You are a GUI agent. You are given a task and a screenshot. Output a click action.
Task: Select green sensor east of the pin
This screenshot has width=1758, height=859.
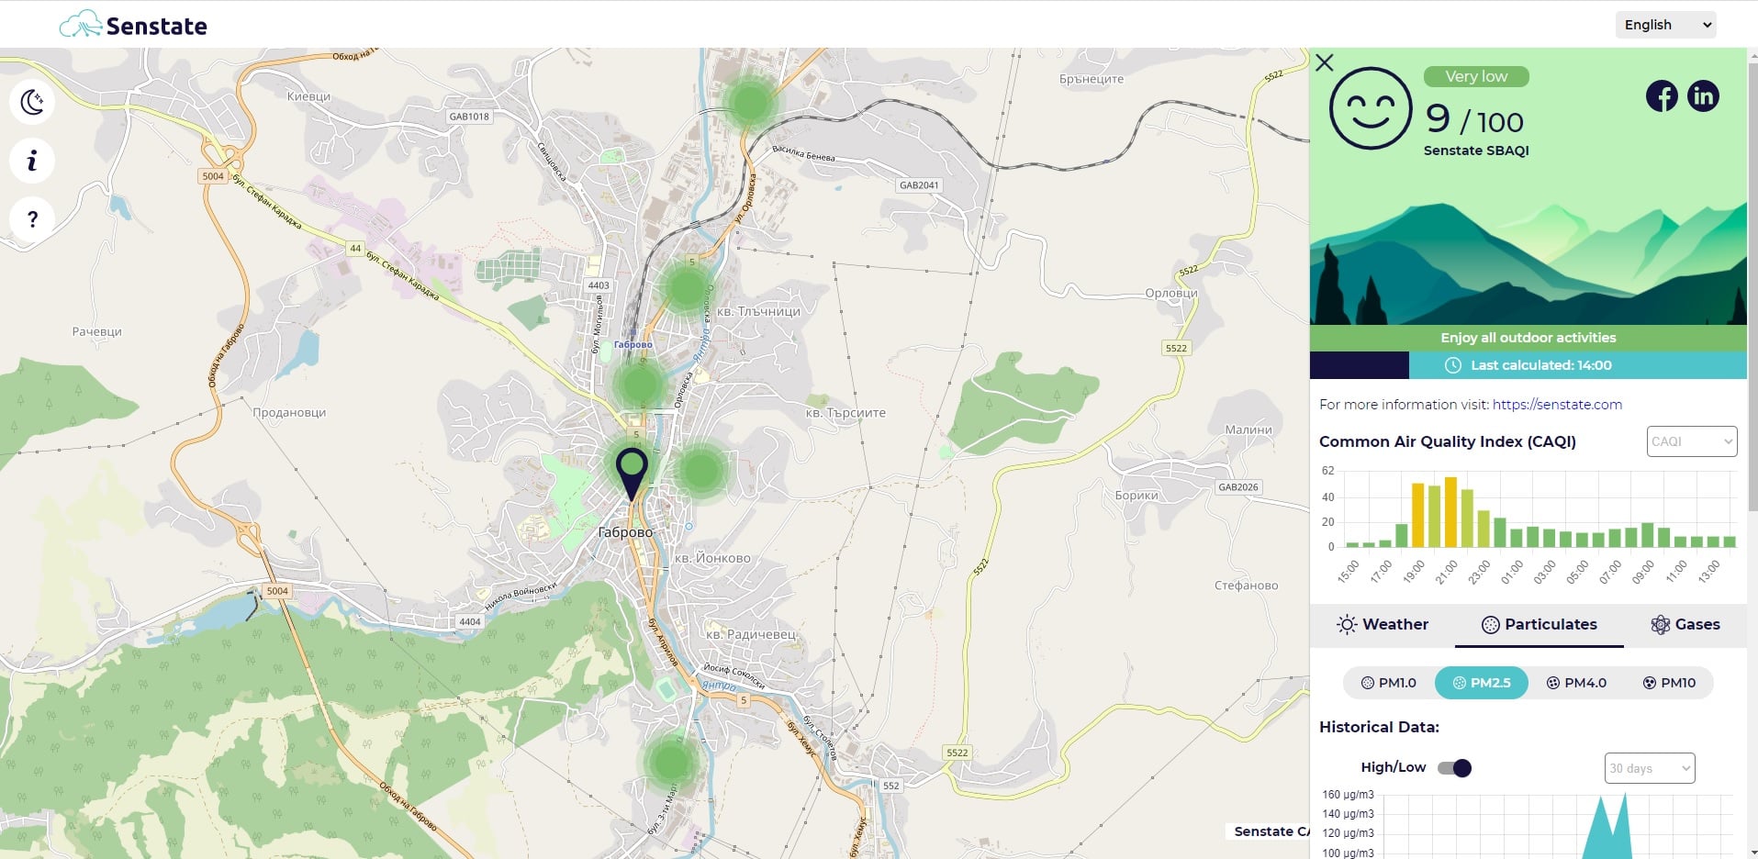[702, 471]
